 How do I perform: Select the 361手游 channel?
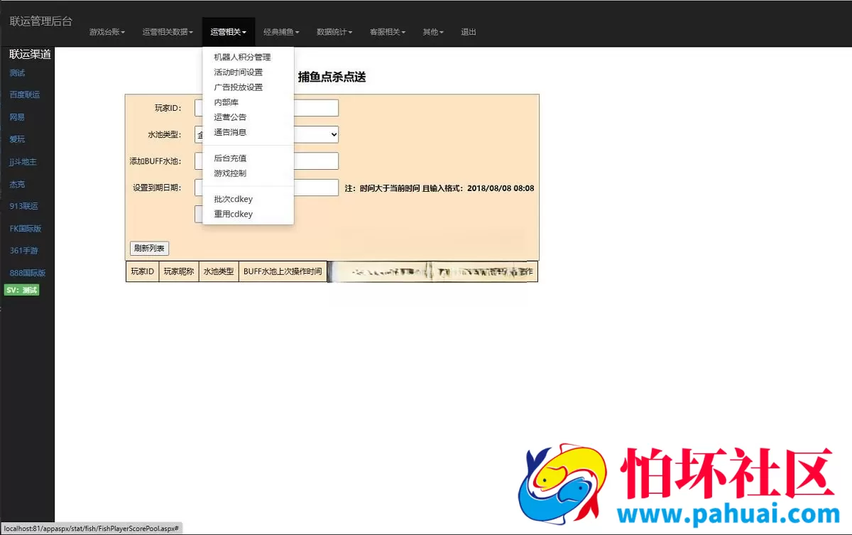pos(23,251)
